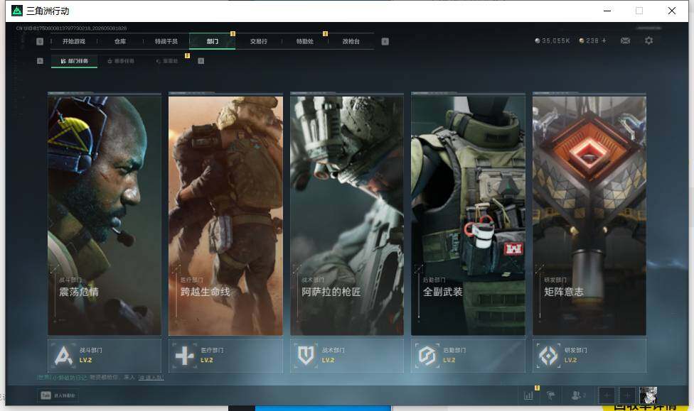This screenshot has height=411, width=694.
Task: Open the 特勤处 tab
Action: (304, 41)
